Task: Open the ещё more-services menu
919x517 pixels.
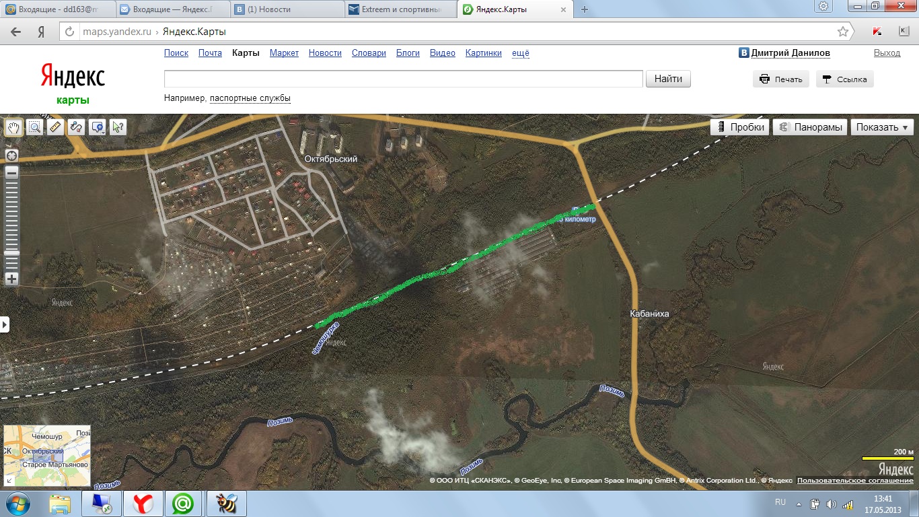Action: [521, 53]
